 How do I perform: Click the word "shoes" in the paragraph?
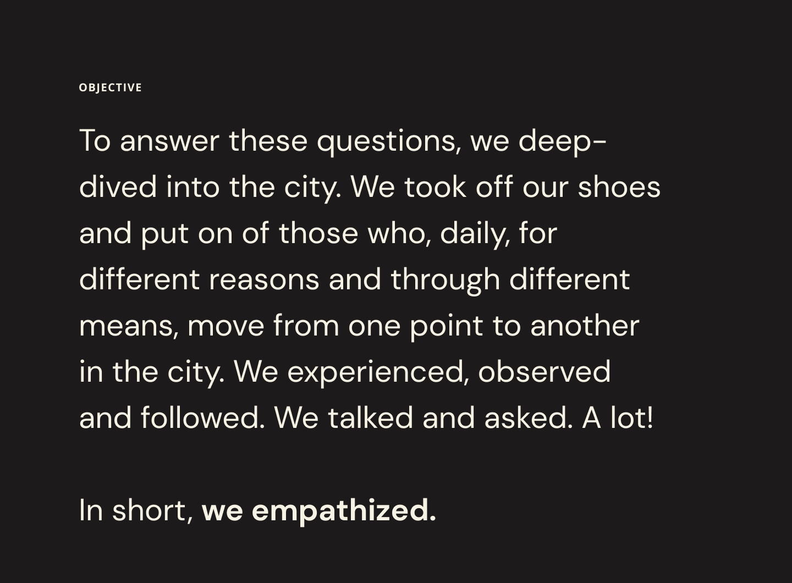pyautogui.click(x=619, y=187)
